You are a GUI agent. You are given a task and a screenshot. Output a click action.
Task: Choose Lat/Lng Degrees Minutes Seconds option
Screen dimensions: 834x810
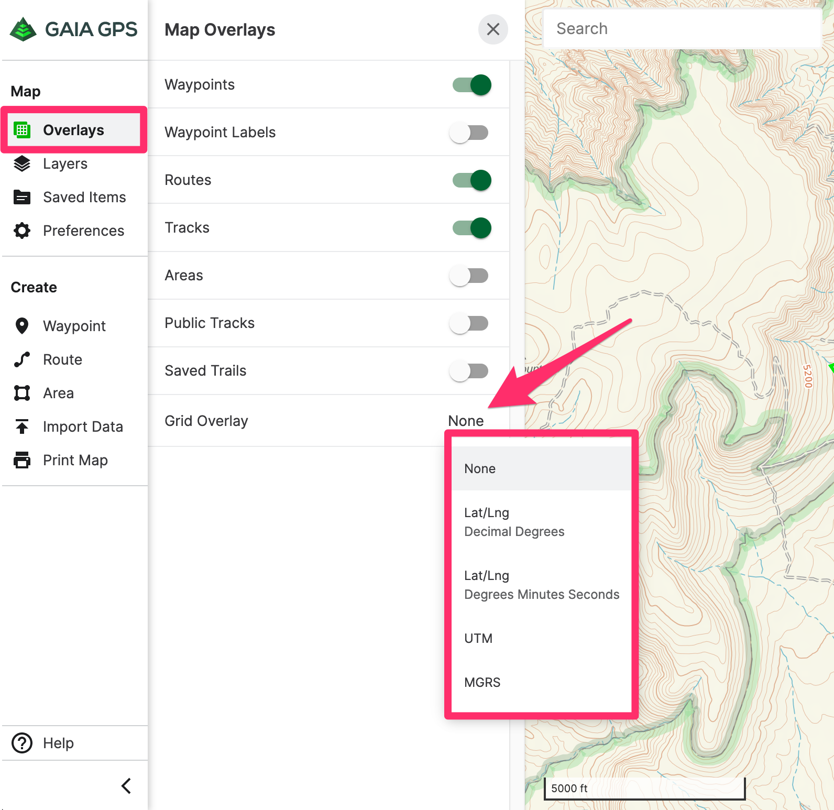[x=542, y=585]
